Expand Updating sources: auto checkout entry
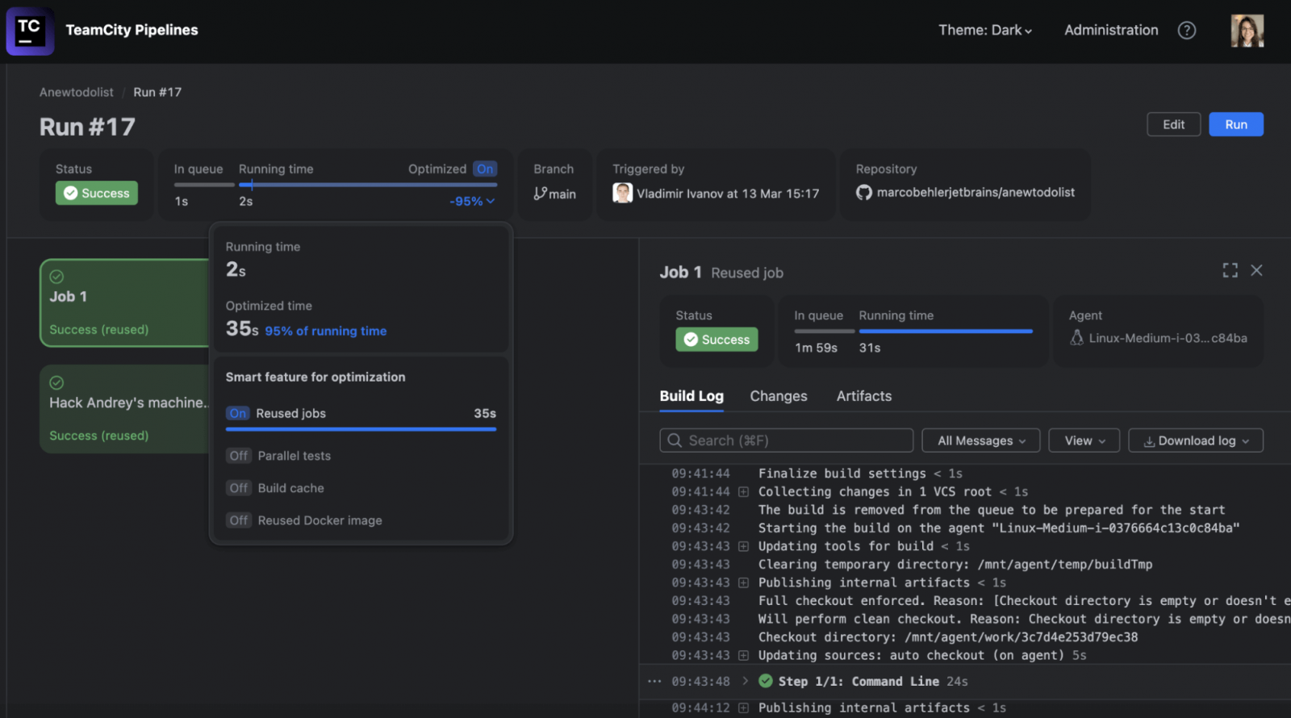This screenshot has width=1291, height=718. click(743, 656)
